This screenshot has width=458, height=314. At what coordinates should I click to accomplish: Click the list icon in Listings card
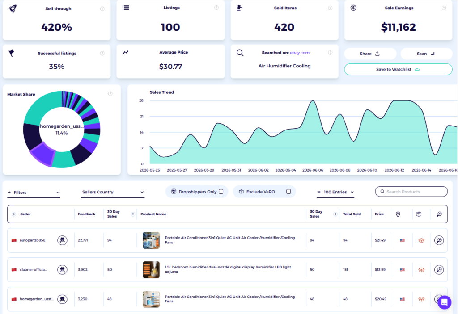pyautogui.click(x=126, y=8)
